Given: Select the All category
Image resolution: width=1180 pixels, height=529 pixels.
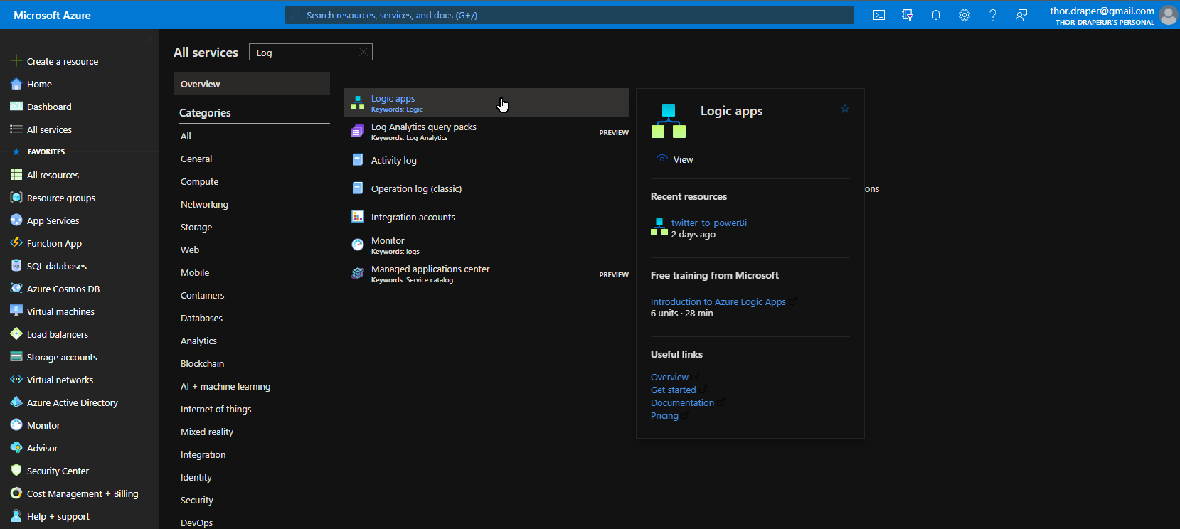Looking at the screenshot, I should [x=186, y=136].
